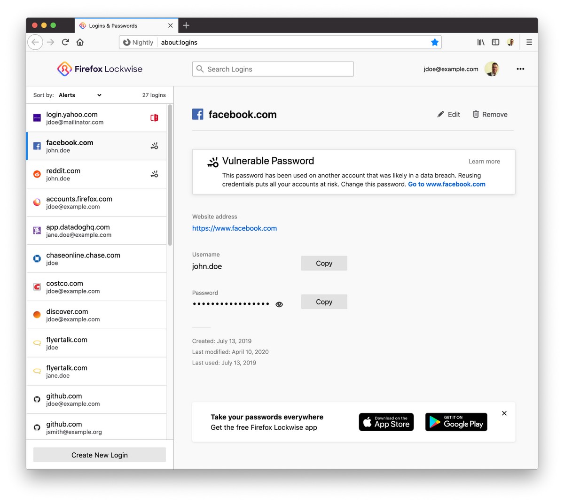This screenshot has height=504, width=564.
Task: Select the costco.com login
Action: coord(96,287)
